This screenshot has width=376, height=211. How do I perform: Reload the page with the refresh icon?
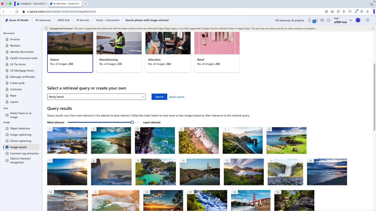[x=17, y=11]
